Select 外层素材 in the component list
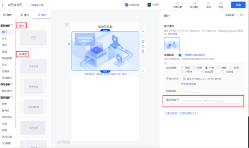Viewport: 249px width, 148px height. point(7,78)
